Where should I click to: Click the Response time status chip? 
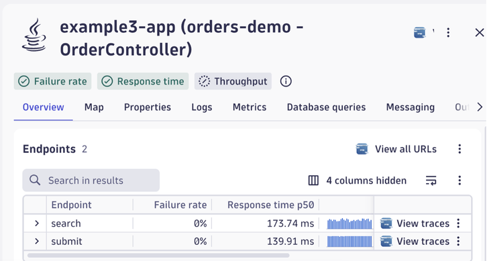pos(143,81)
